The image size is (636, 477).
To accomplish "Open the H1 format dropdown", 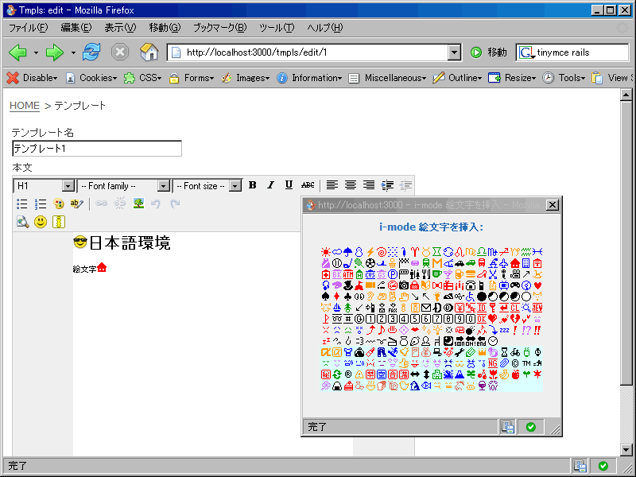I will pyautogui.click(x=45, y=186).
